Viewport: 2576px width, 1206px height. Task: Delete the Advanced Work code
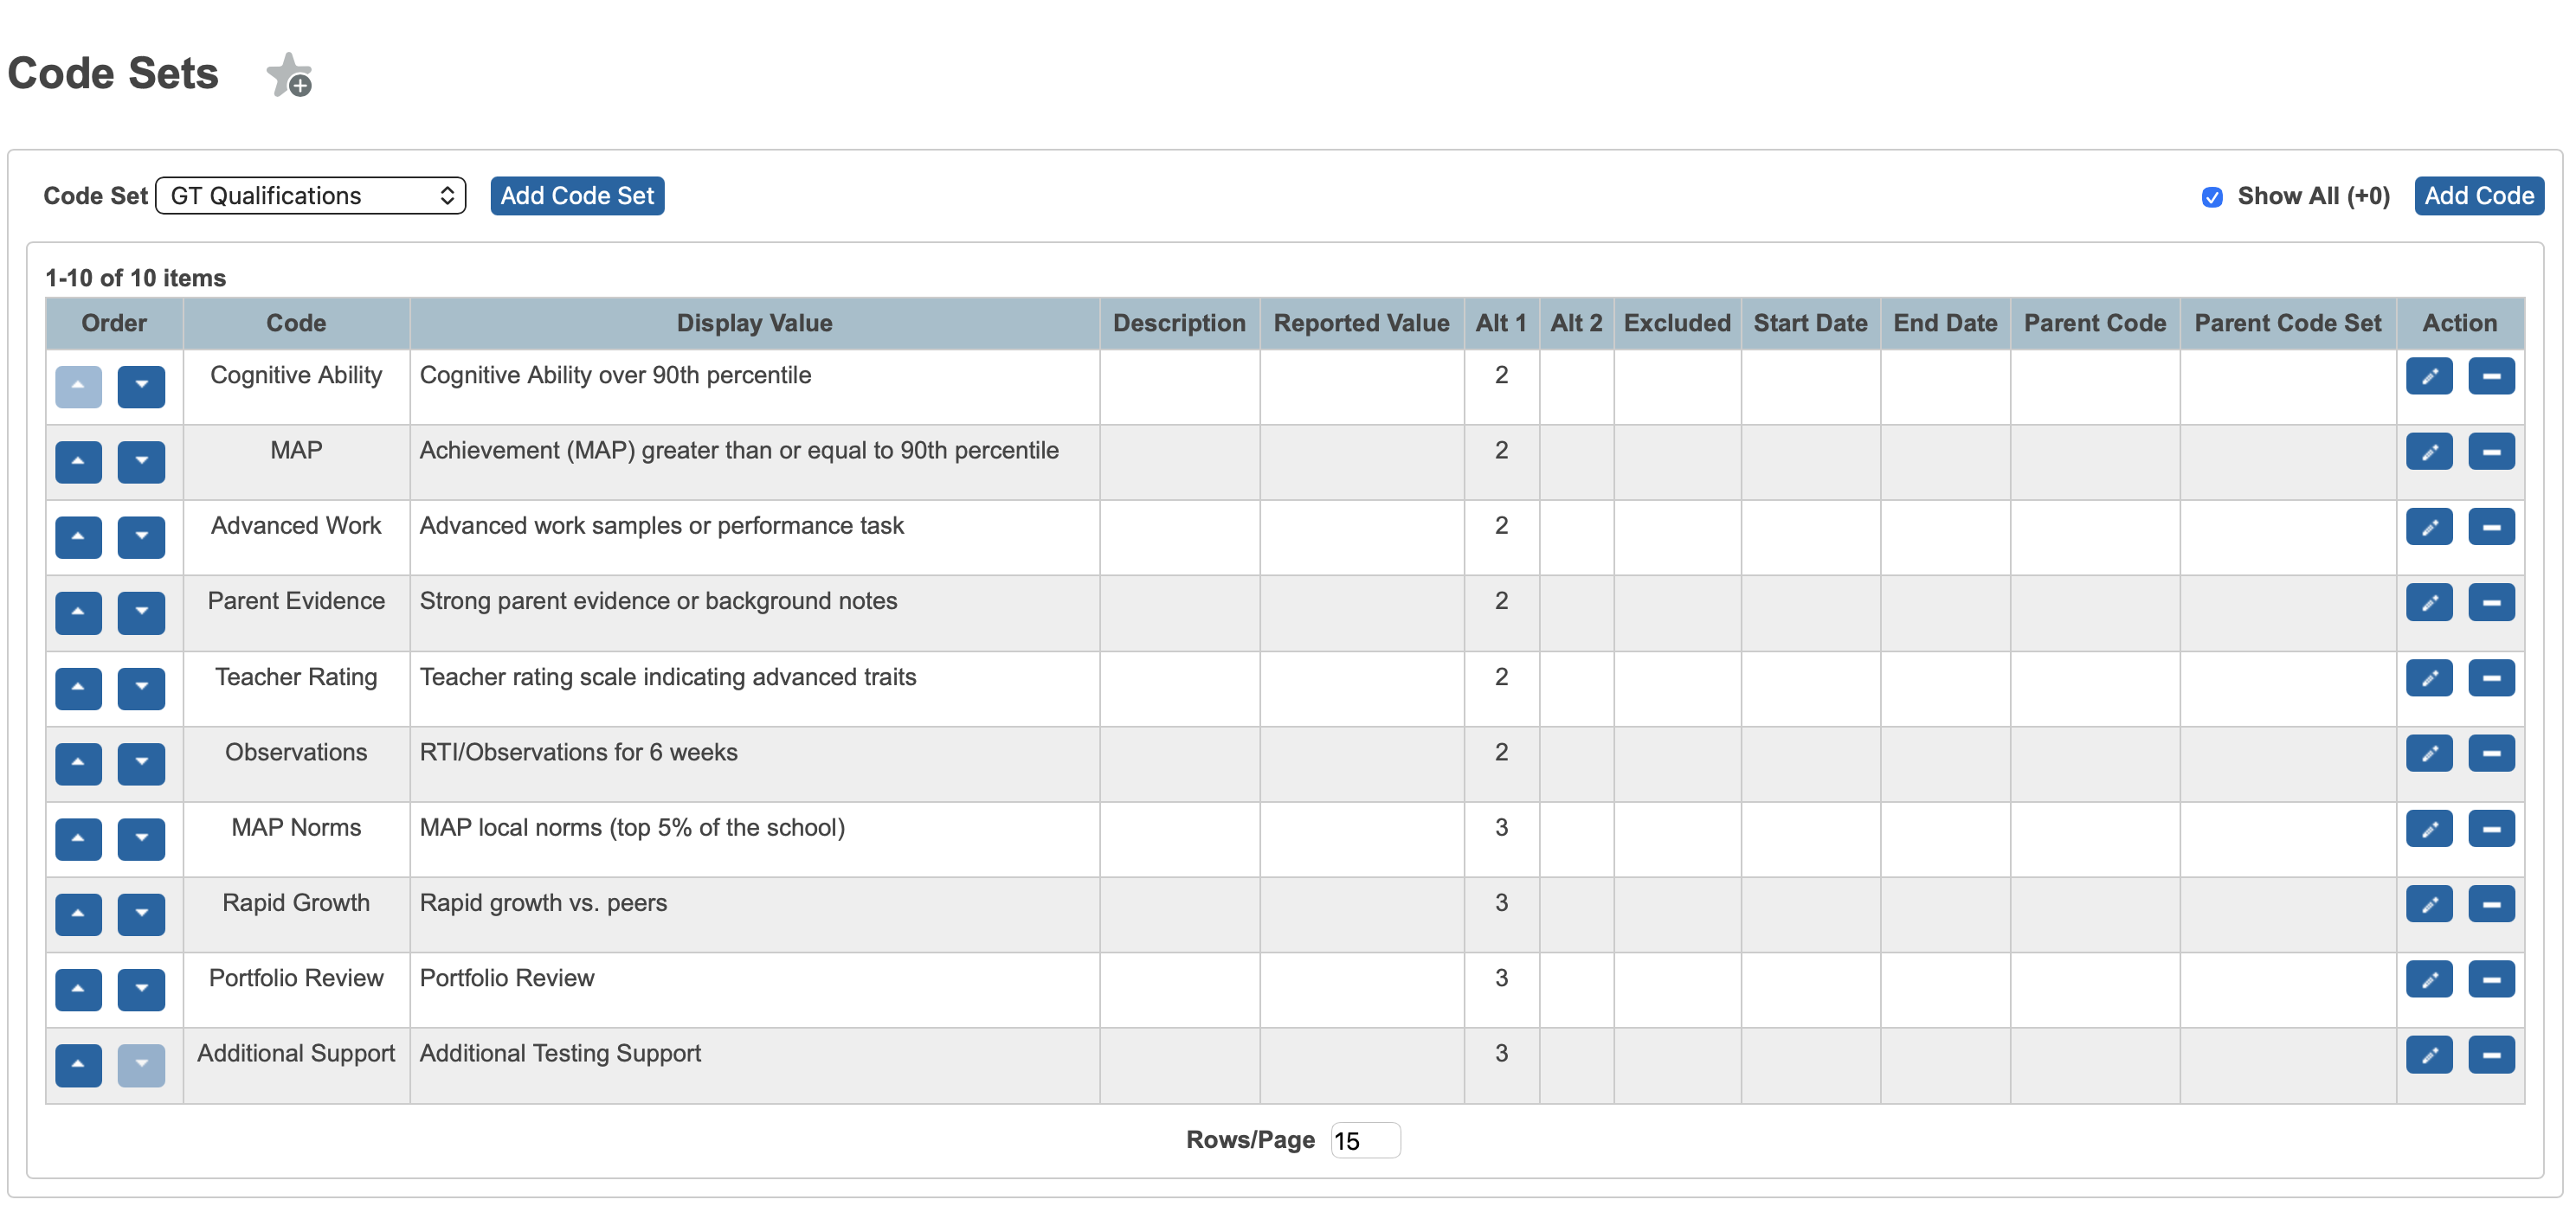pos(2491,528)
